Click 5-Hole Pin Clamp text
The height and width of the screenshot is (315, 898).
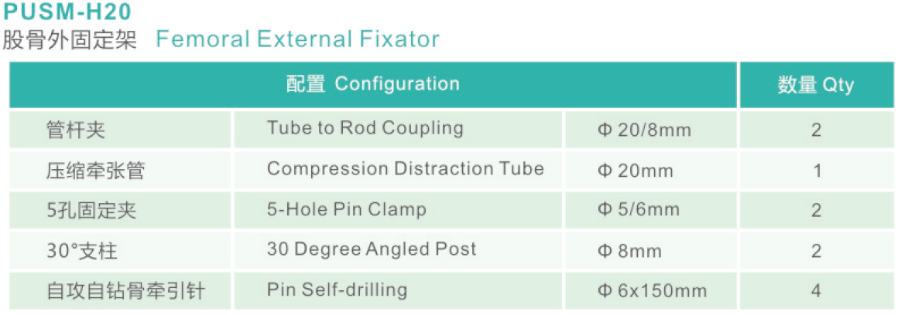347,209
